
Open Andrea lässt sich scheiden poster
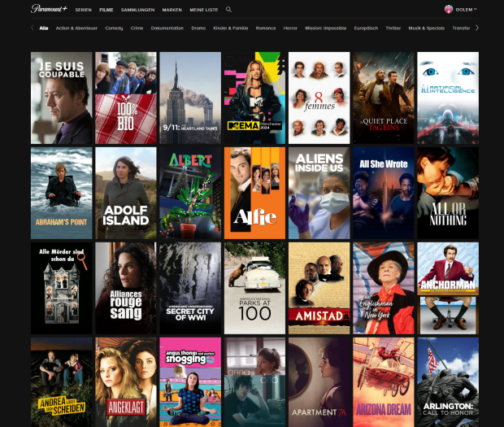(x=62, y=382)
